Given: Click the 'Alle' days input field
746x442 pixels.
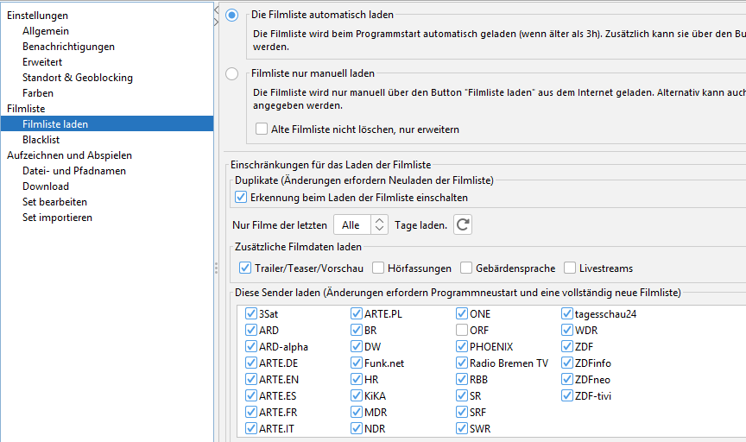Looking at the screenshot, I should pos(351,224).
